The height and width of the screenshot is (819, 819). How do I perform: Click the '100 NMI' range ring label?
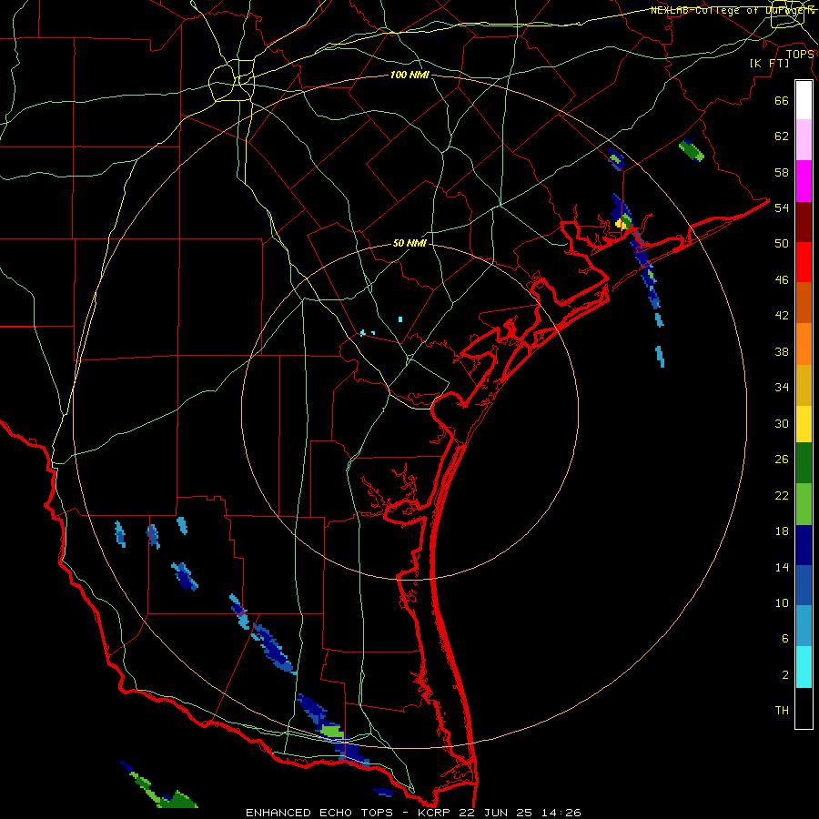(409, 76)
